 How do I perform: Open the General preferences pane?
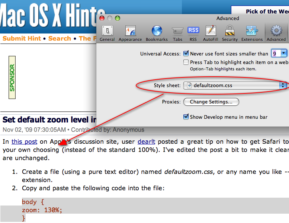(107, 34)
